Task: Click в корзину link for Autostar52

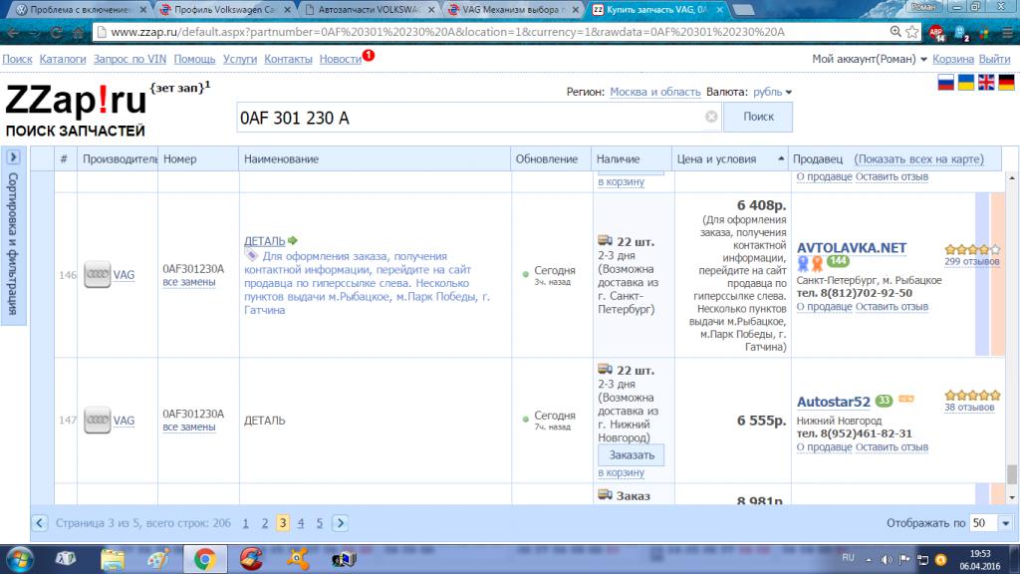Action: (x=622, y=472)
